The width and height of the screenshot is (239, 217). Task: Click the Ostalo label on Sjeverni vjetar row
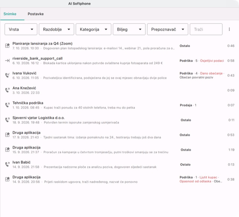186,120
